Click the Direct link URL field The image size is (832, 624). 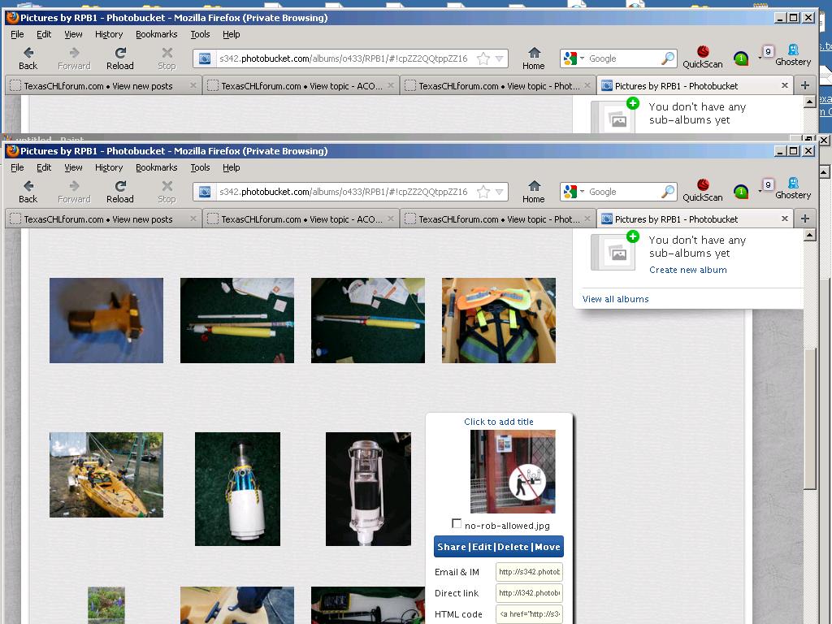click(x=529, y=593)
